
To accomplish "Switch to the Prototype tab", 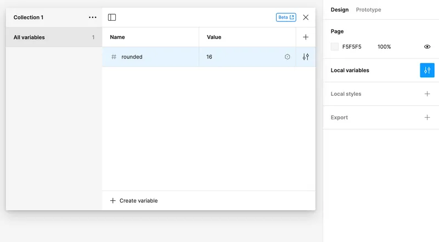I will pyautogui.click(x=368, y=10).
